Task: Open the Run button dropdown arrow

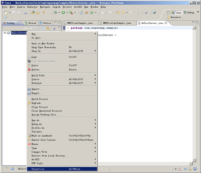Action: [x=66, y=13]
